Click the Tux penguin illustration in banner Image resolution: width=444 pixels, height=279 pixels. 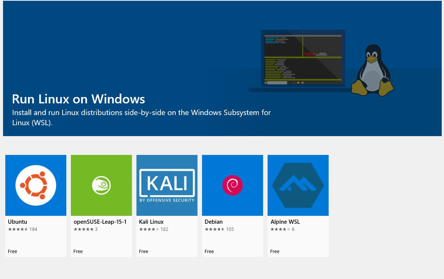[372, 70]
